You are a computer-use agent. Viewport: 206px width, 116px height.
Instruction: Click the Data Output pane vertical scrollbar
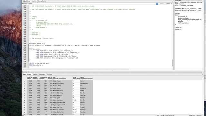pyautogui.click(x=203, y=77)
